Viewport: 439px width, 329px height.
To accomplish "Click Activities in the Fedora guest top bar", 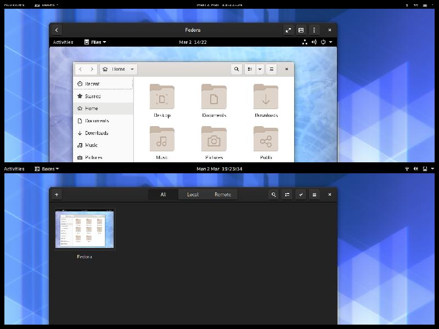I will tap(63, 42).
